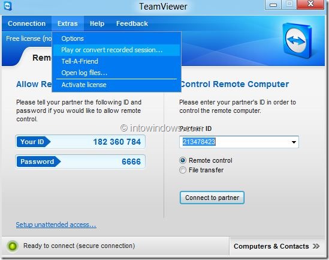Screen dimensions: 329x260
Task: Open the Partner ID dropdown arrow
Action: coord(294,142)
